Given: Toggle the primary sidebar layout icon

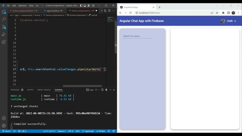Looking at the screenshot, I should tap(81, 6).
